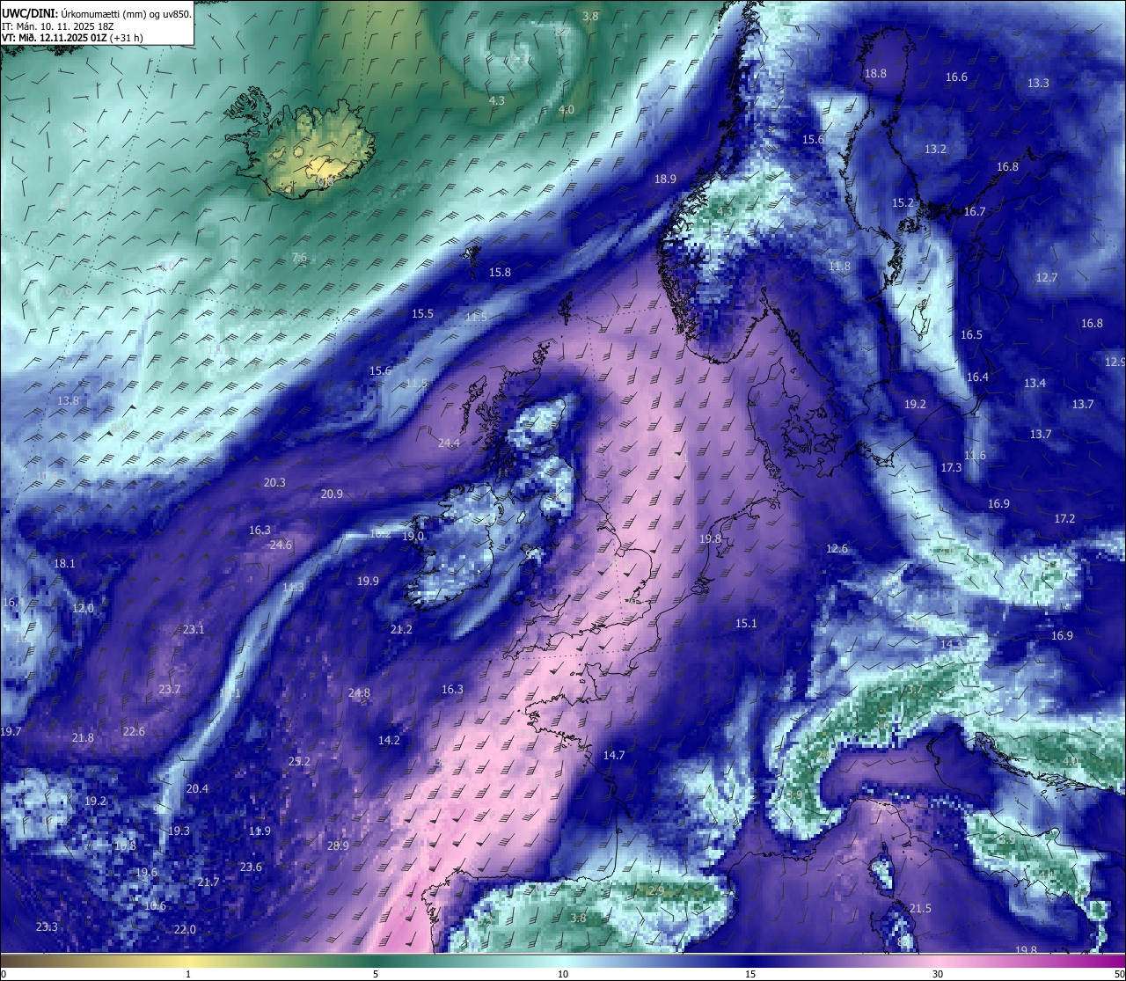The height and width of the screenshot is (981, 1126).
Task: Click the value label 14.7 over France
Action: pos(613,756)
